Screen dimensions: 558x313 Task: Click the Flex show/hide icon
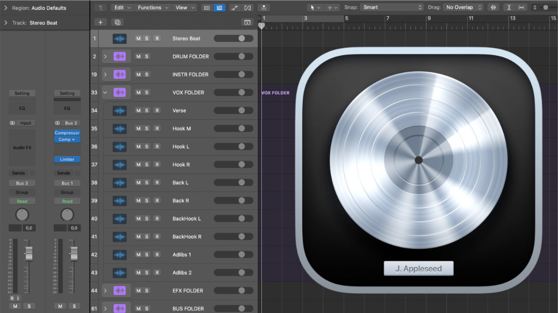pos(248,8)
